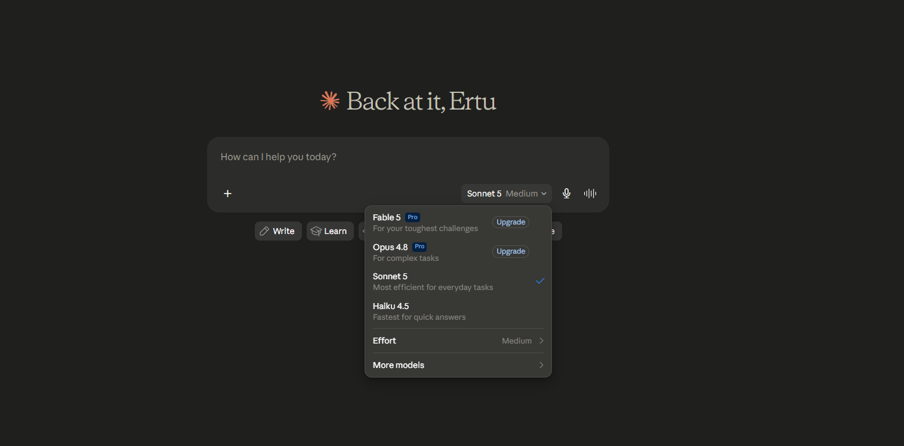This screenshot has height=446, width=904.
Task: Open the More models submenu
Action: [458, 365]
